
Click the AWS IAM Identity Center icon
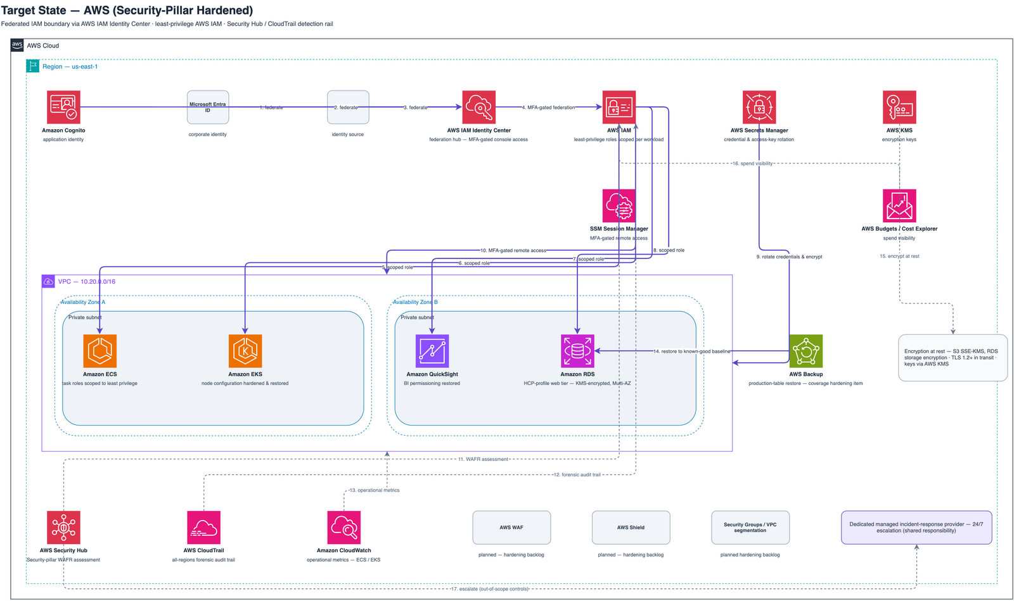click(478, 107)
